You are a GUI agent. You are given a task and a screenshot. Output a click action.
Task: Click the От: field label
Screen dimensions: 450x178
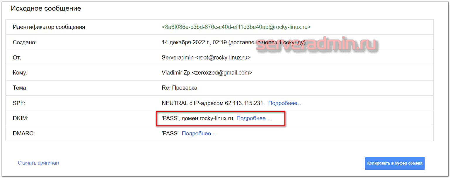click(17, 57)
